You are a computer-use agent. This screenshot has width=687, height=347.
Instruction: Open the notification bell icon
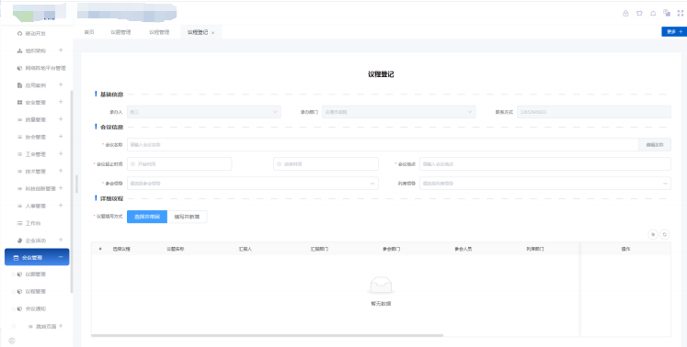point(653,13)
